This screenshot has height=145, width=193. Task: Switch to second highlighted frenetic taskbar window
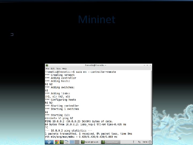pos(110,142)
